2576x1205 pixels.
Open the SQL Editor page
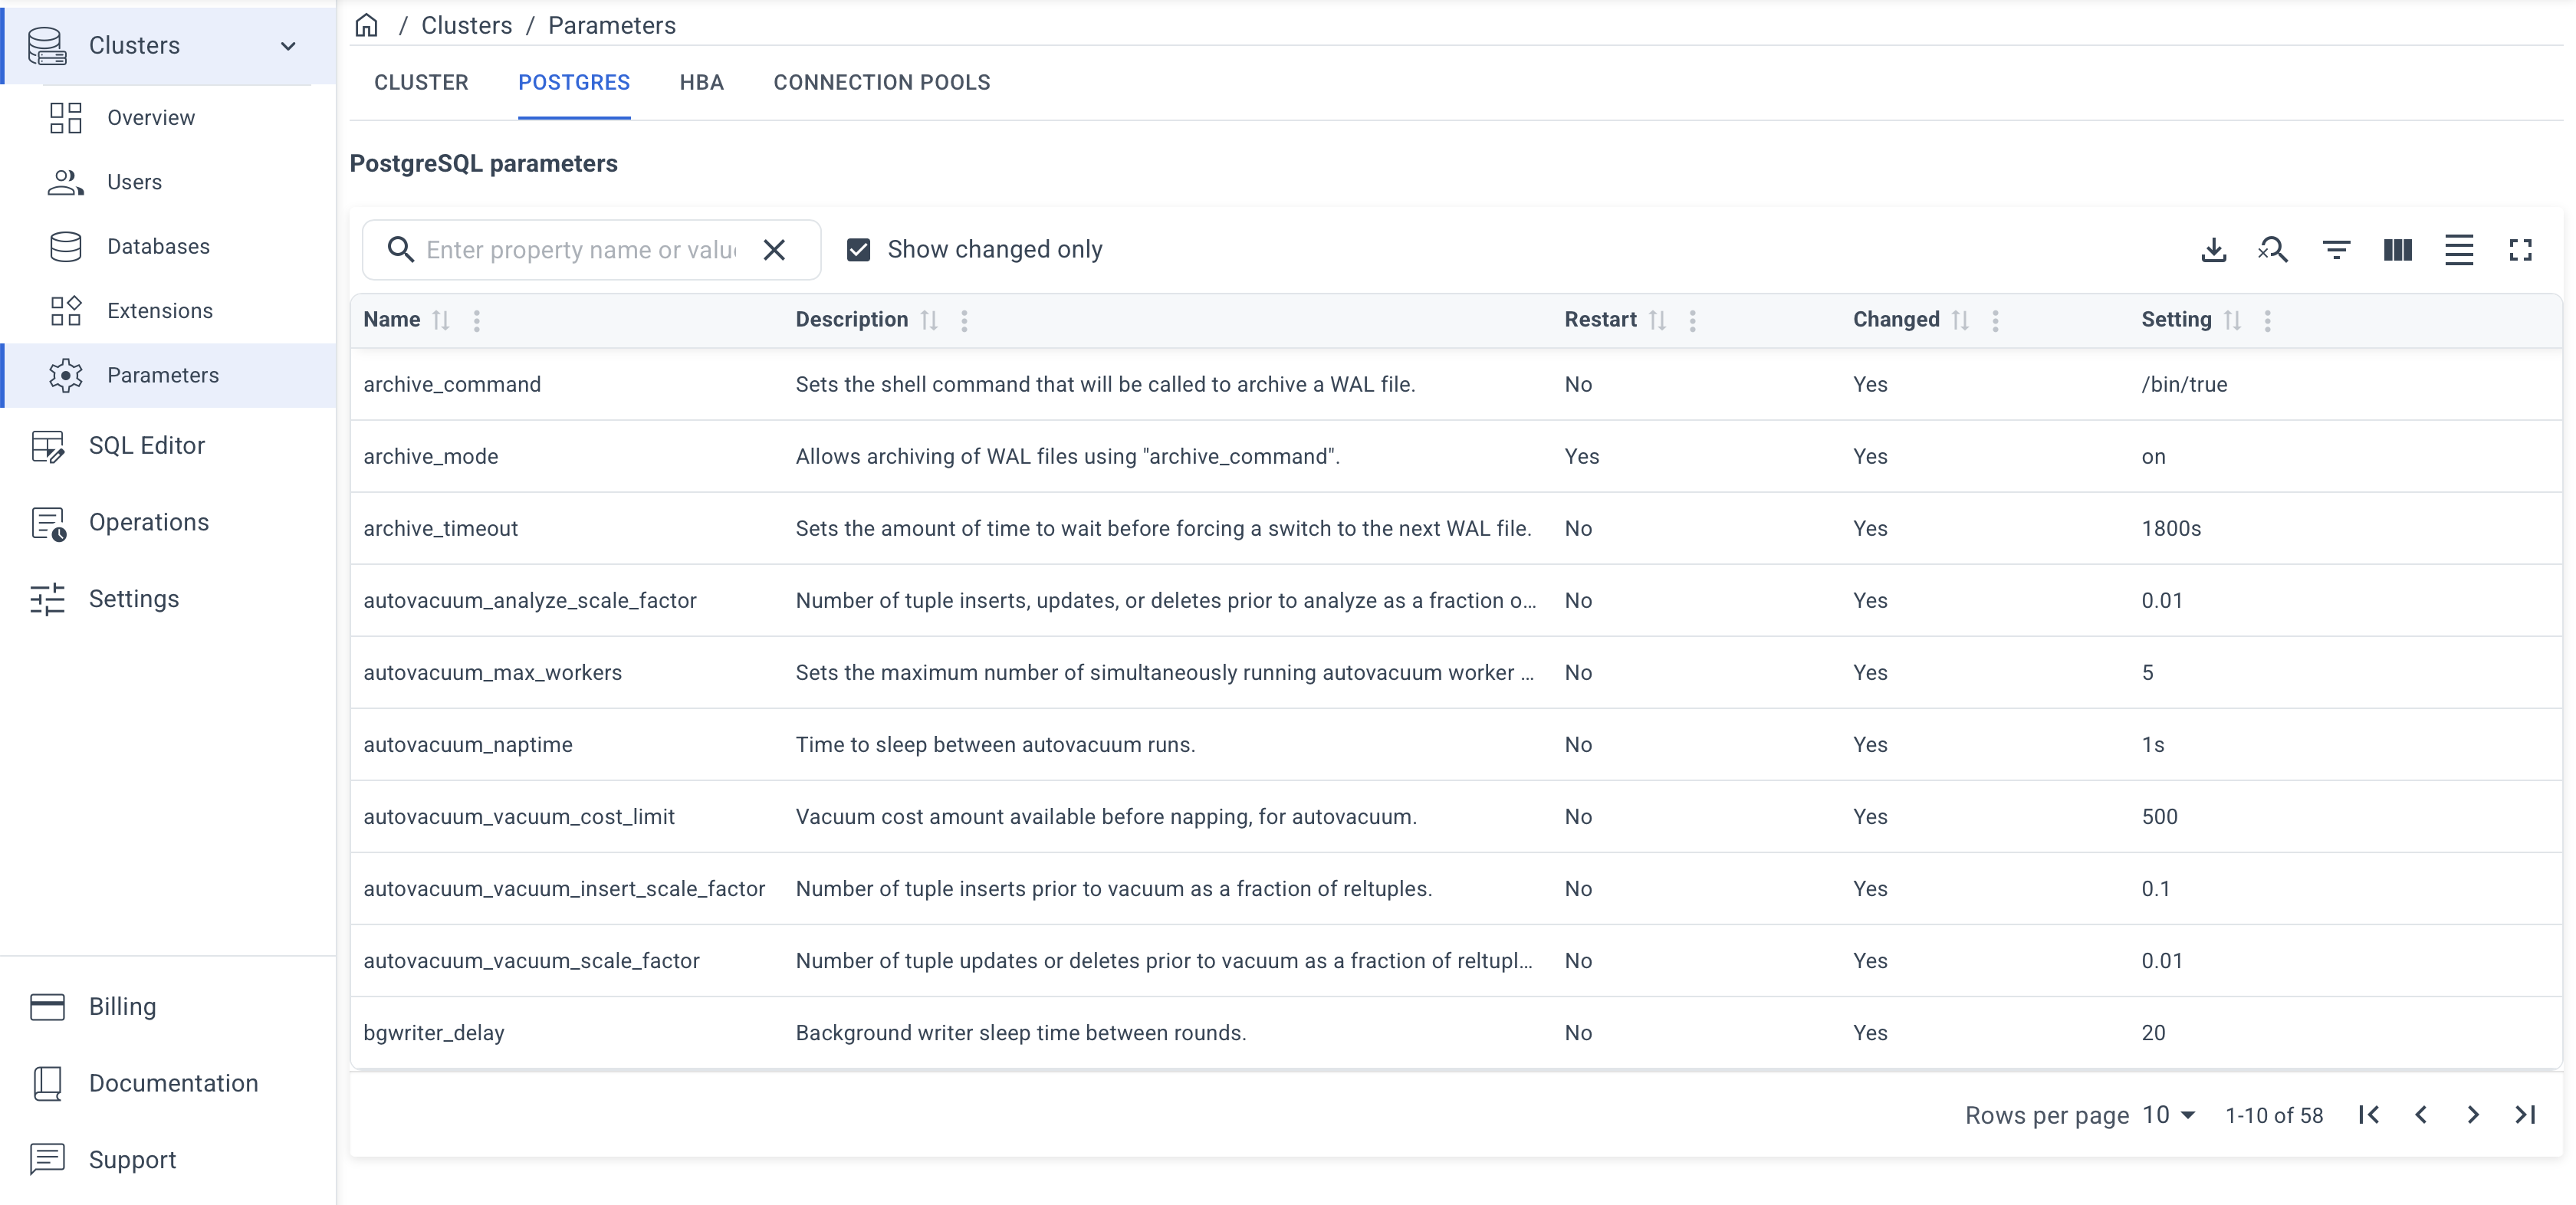coord(146,445)
